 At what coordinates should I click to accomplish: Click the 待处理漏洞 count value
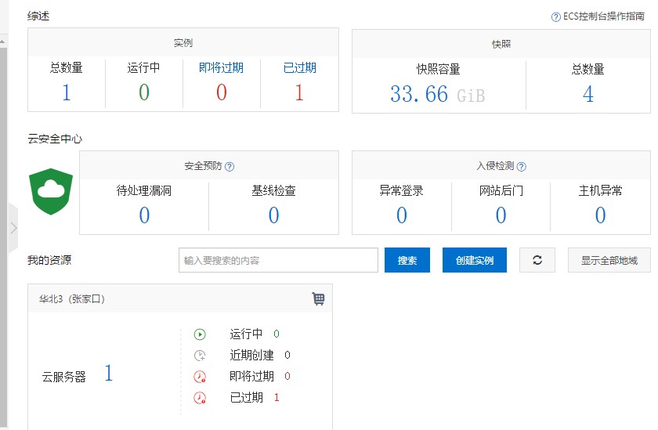click(144, 215)
